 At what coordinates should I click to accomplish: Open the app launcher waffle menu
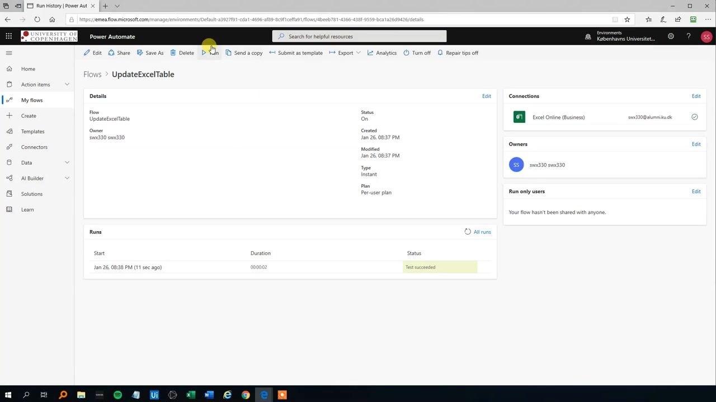pyautogui.click(x=8, y=36)
